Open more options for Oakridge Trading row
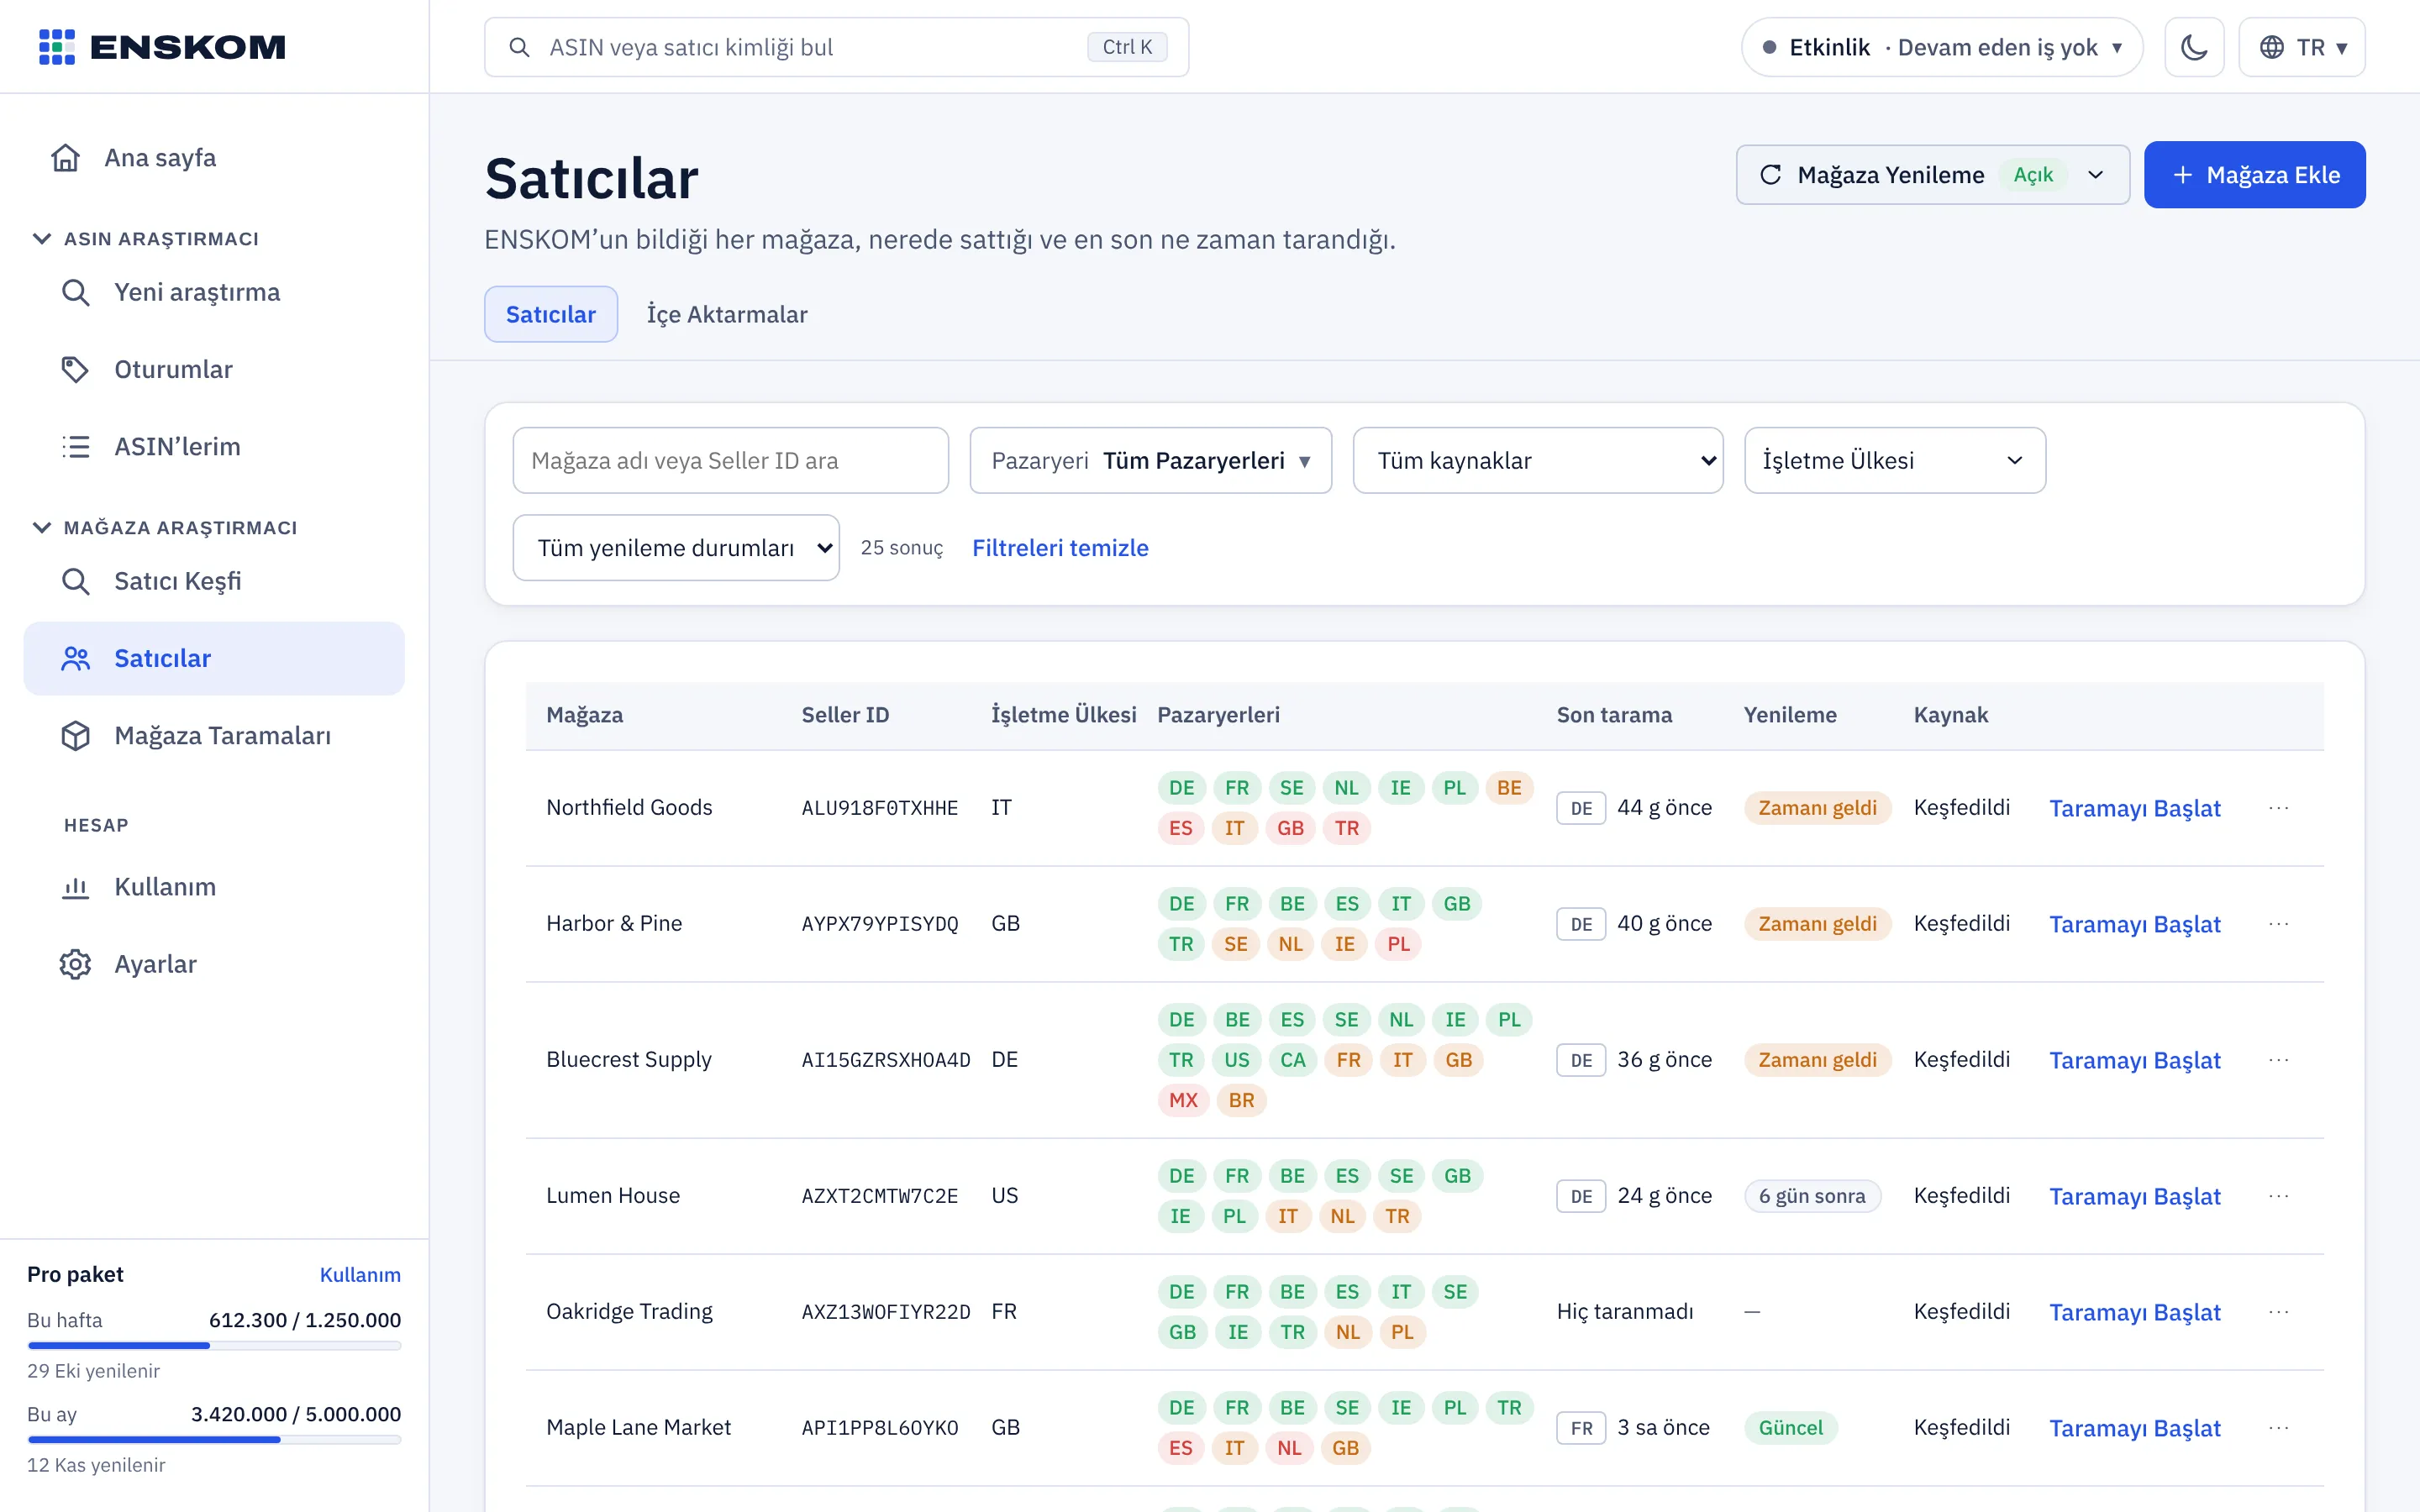 point(2279,1312)
